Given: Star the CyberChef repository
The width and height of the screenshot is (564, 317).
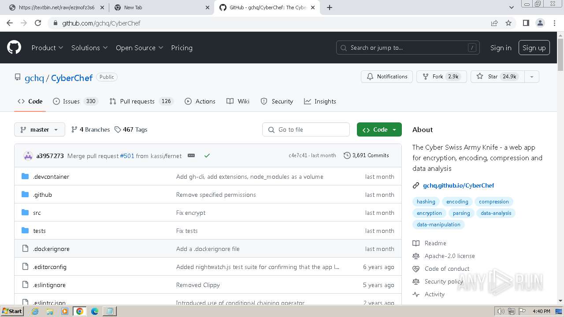Looking at the screenshot, I should 498,77.
